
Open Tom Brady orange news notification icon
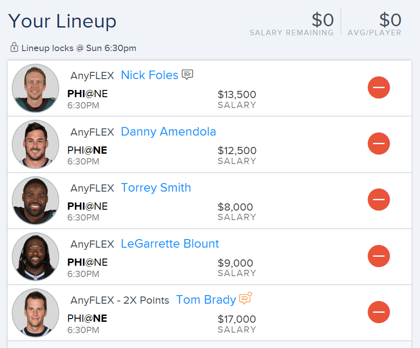(245, 298)
